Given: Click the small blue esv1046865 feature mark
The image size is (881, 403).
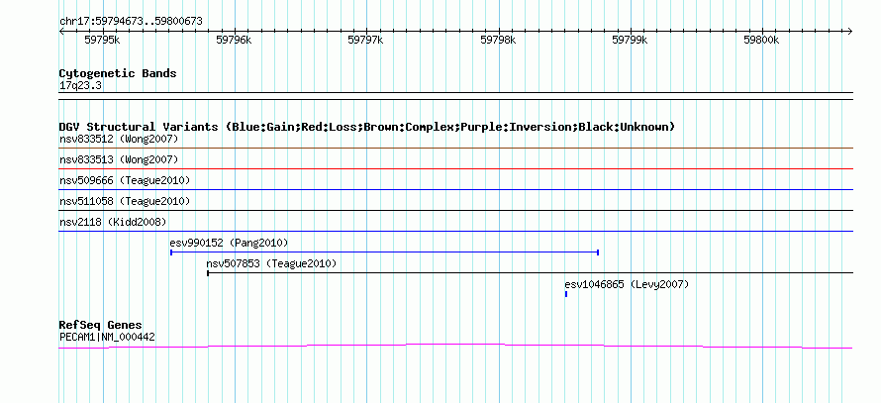Looking at the screenshot, I should [x=566, y=294].
